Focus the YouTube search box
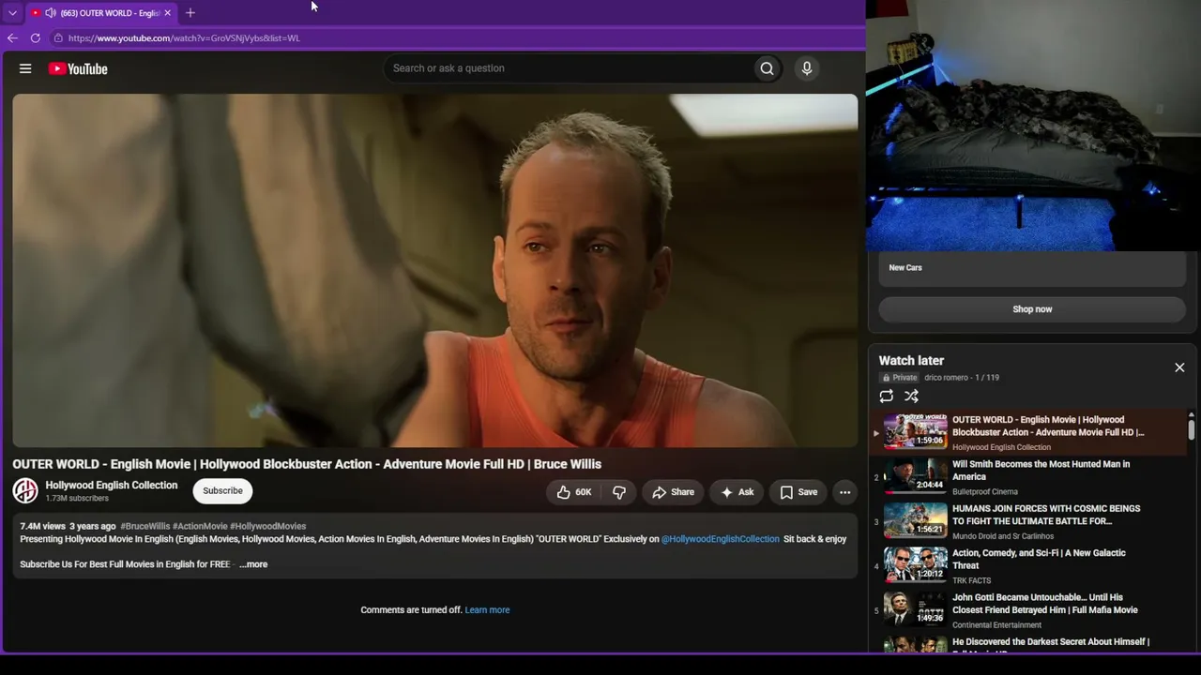 coord(569,68)
